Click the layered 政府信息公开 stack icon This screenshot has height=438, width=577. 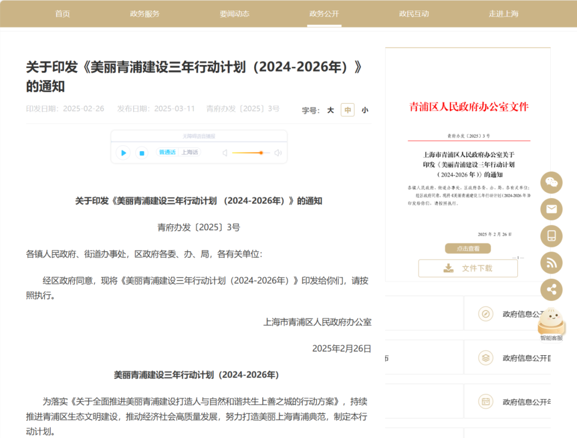click(x=485, y=357)
